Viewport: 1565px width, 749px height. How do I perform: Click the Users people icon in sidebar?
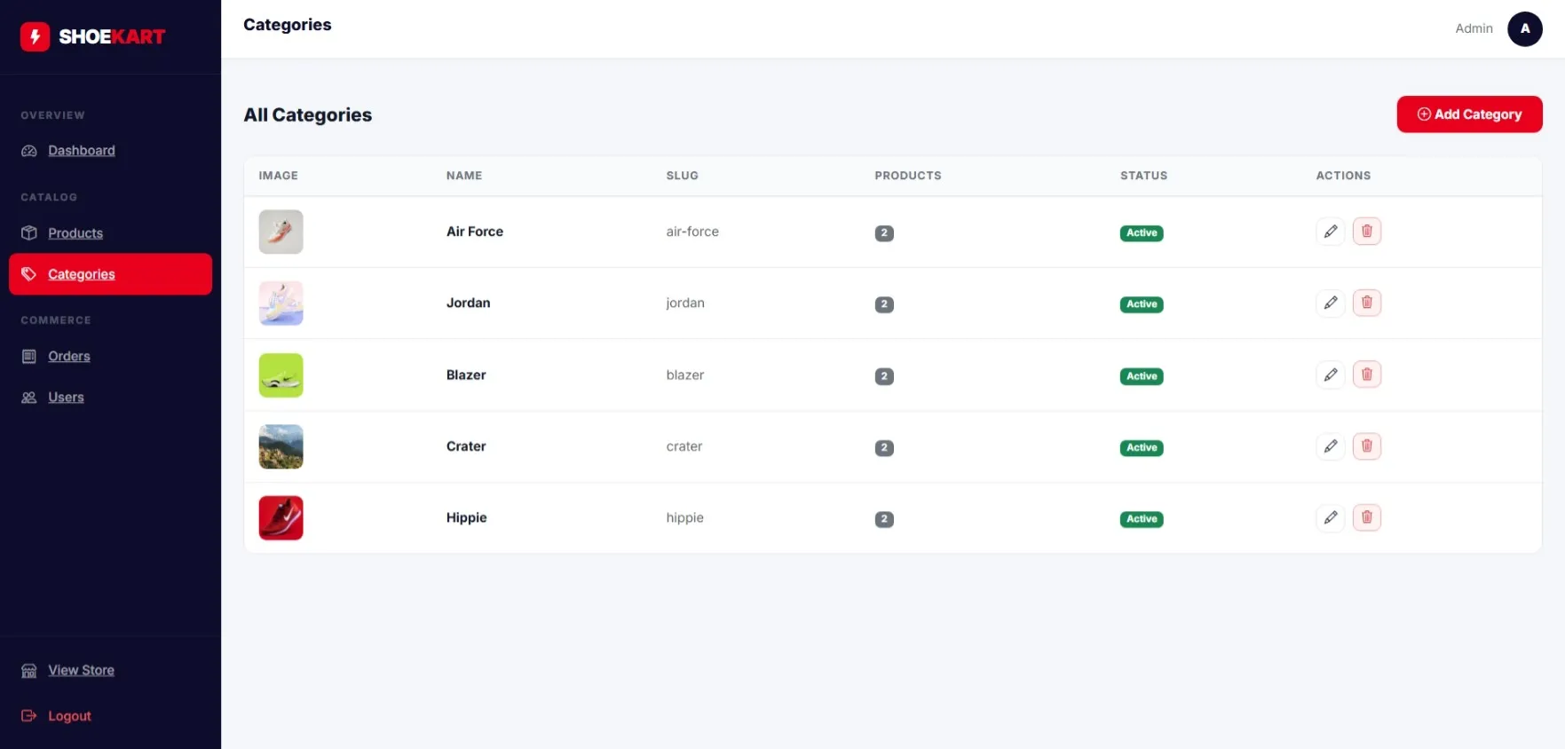click(x=29, y=398)
